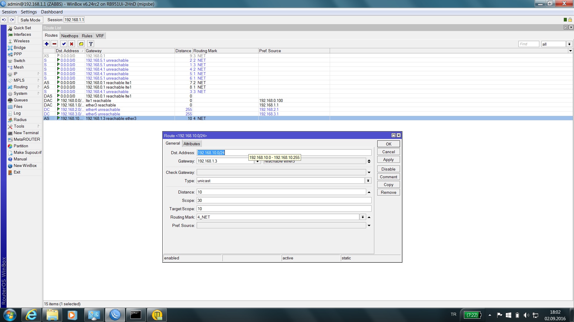Viewport: 574px width, 322px height.
Task: Expand the Pref. Source field
Action: [x=369, y=225]
